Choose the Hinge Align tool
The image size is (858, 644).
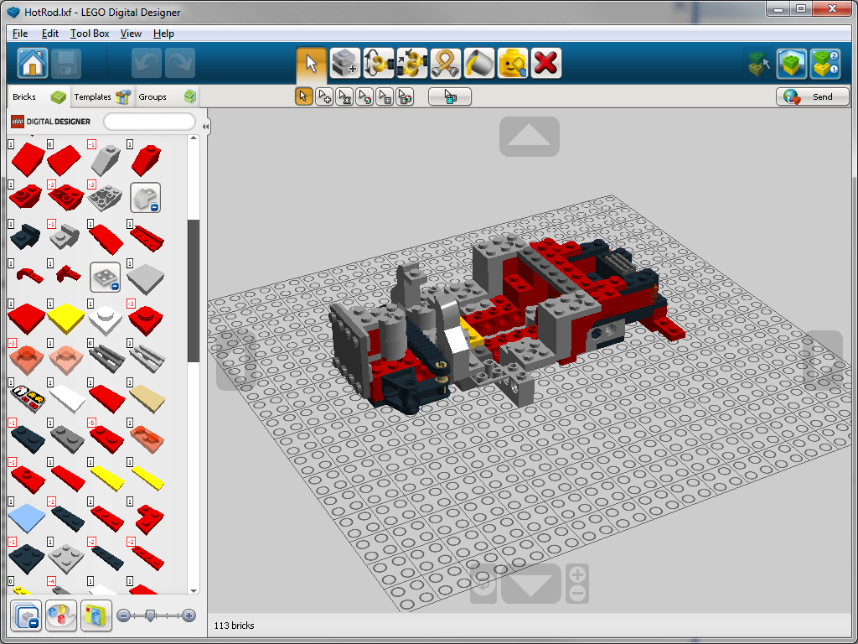pos(411,63)
